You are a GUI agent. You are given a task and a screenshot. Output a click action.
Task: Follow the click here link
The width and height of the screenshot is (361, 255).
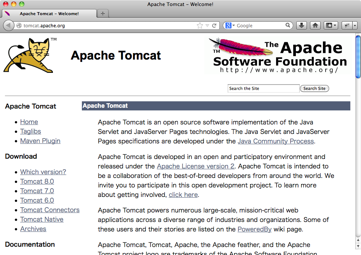(x=183, y=195)
